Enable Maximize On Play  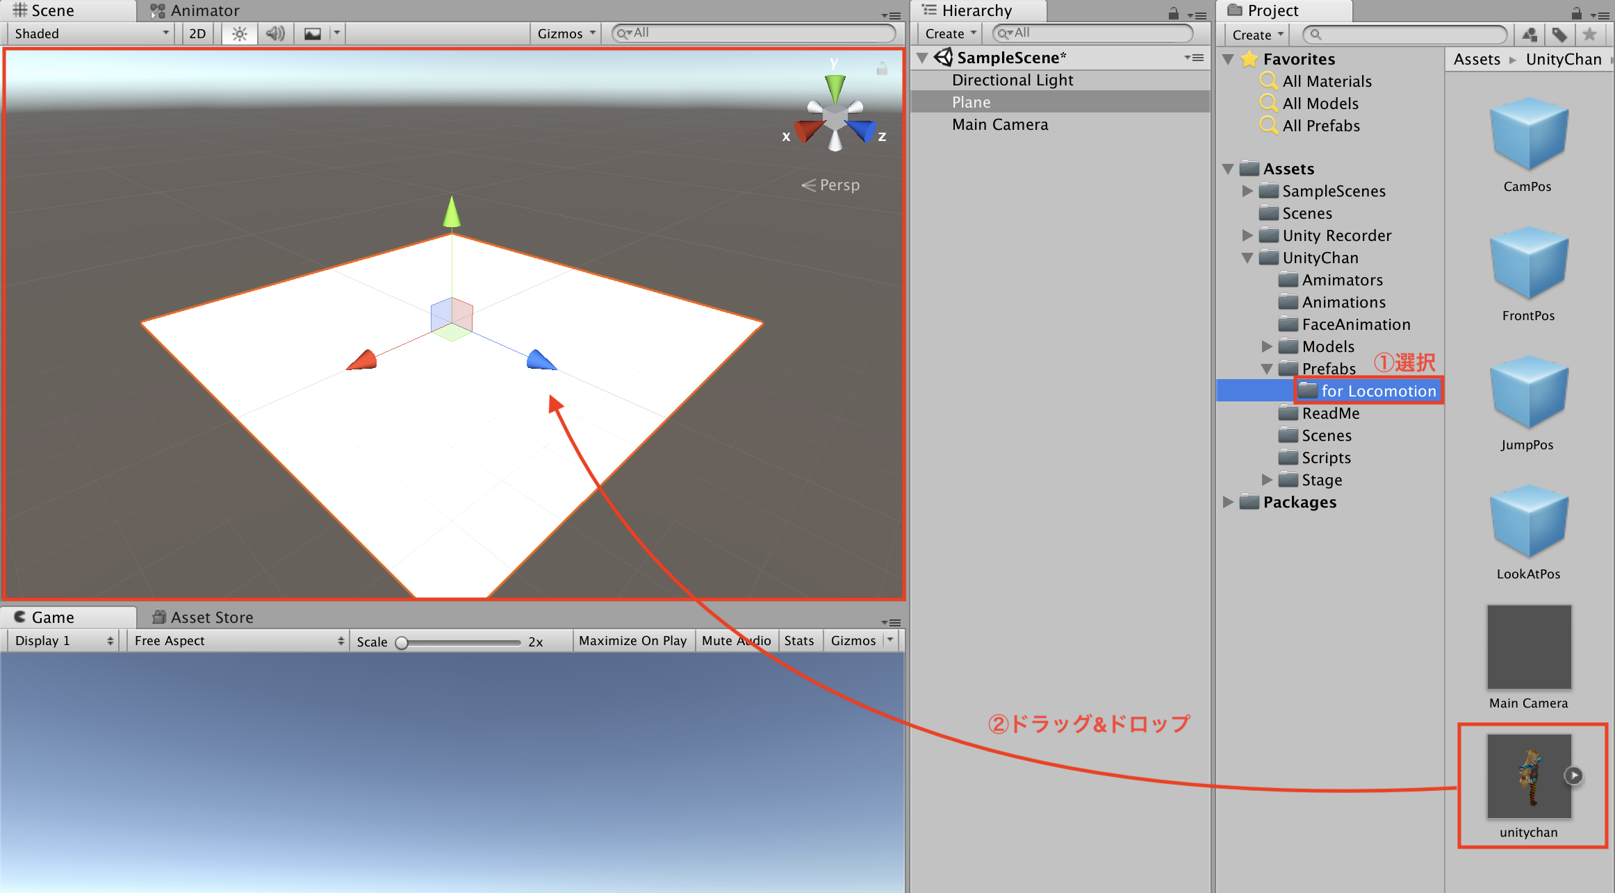tap(632, 640)
